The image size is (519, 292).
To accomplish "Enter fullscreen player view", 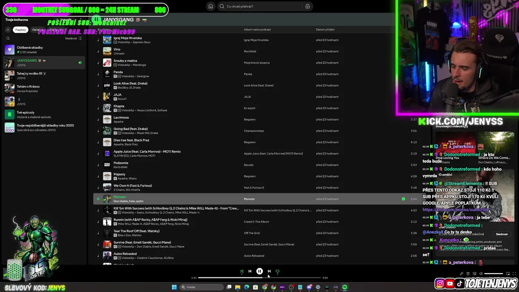I will click(515, 274).
